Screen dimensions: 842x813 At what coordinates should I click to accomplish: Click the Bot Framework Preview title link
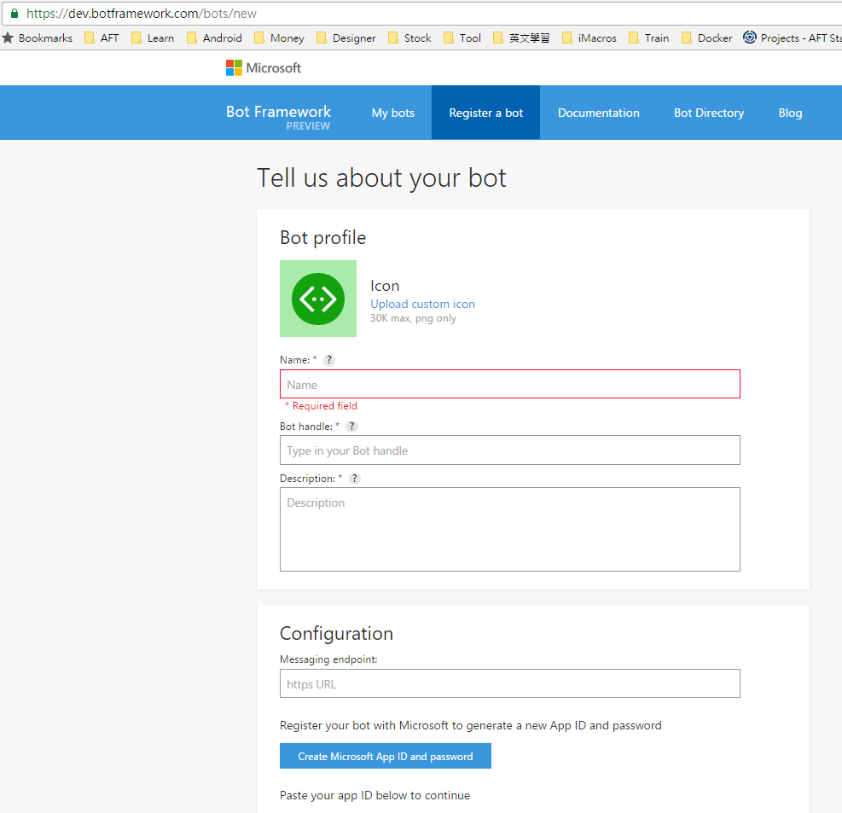tap(278, 117)
